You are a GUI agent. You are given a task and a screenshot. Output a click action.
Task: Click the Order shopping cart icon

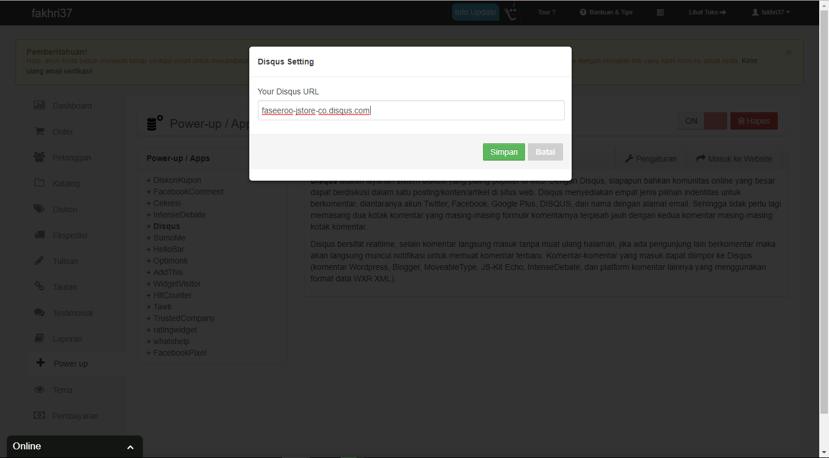(x=39, y=131)
